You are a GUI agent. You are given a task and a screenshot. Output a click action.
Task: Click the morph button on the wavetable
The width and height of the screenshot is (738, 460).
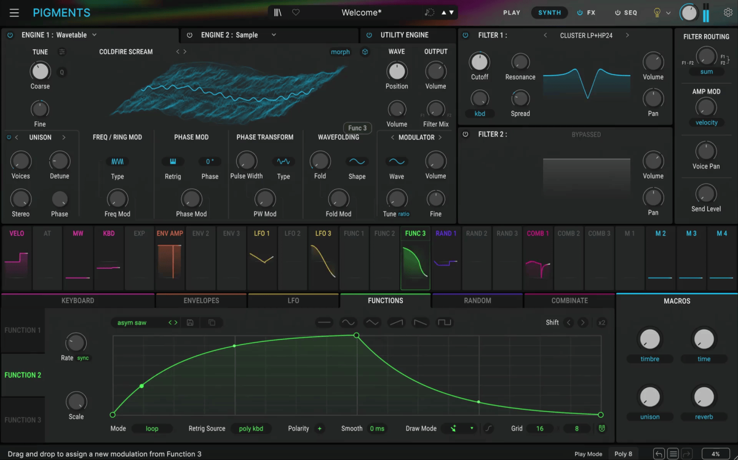pos(340,52)
